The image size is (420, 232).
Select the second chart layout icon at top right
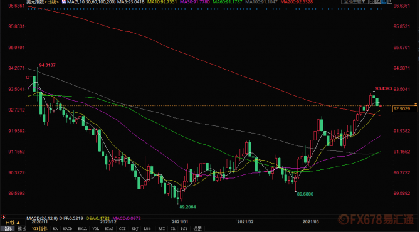point(378,2)
